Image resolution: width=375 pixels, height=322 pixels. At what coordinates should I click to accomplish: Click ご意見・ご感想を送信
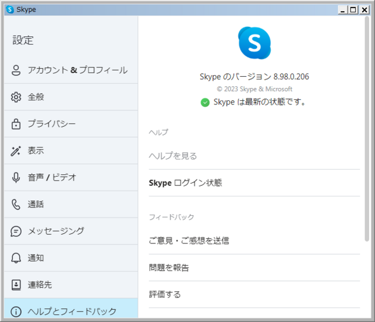point(254,240)
